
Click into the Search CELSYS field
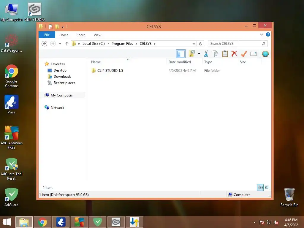(x=237, y=44)
